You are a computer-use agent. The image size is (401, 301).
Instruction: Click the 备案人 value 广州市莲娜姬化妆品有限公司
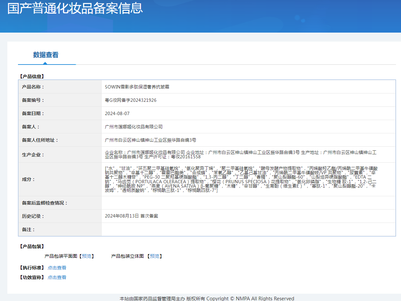134,127
